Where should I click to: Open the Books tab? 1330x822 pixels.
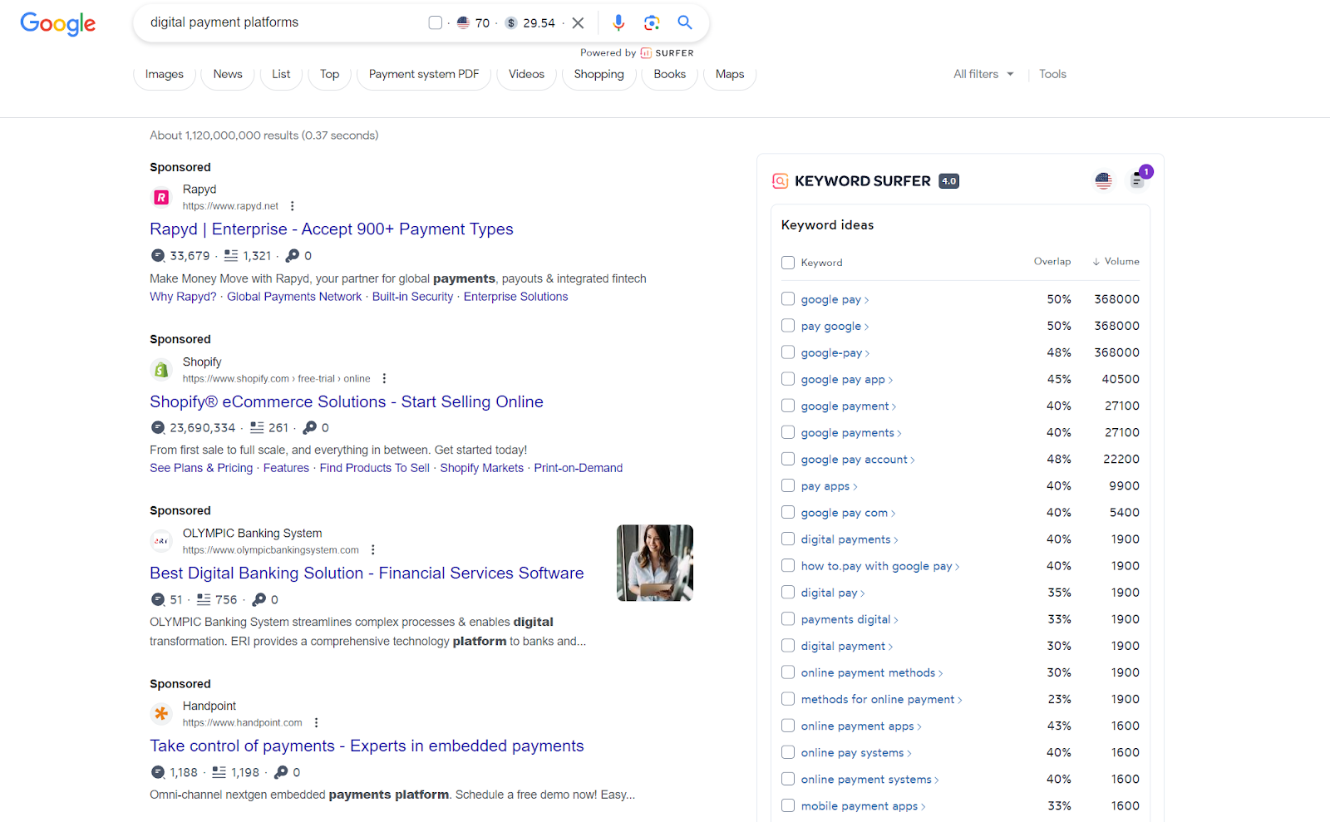coord(670,74)
